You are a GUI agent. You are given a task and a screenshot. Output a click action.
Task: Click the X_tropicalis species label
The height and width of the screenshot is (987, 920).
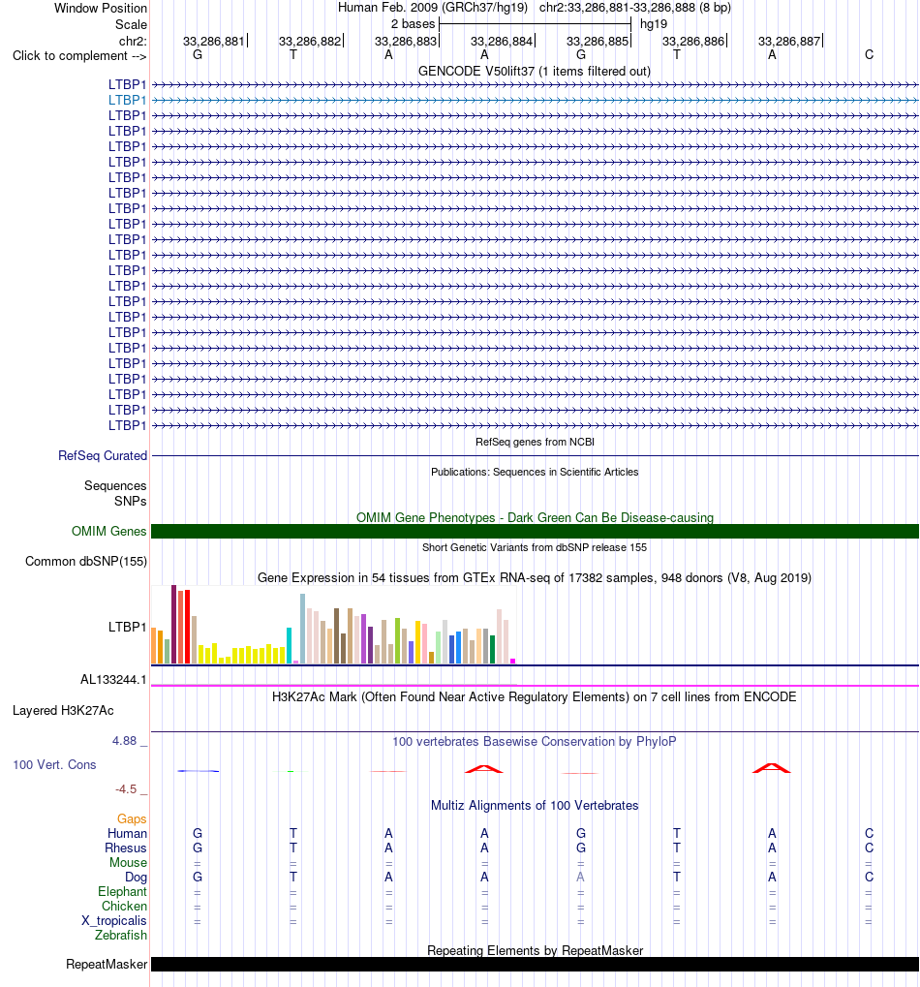coord(114,921)
